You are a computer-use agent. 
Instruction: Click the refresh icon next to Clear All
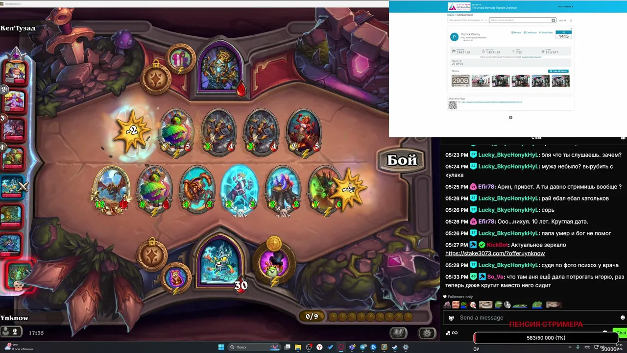point(571,21)
